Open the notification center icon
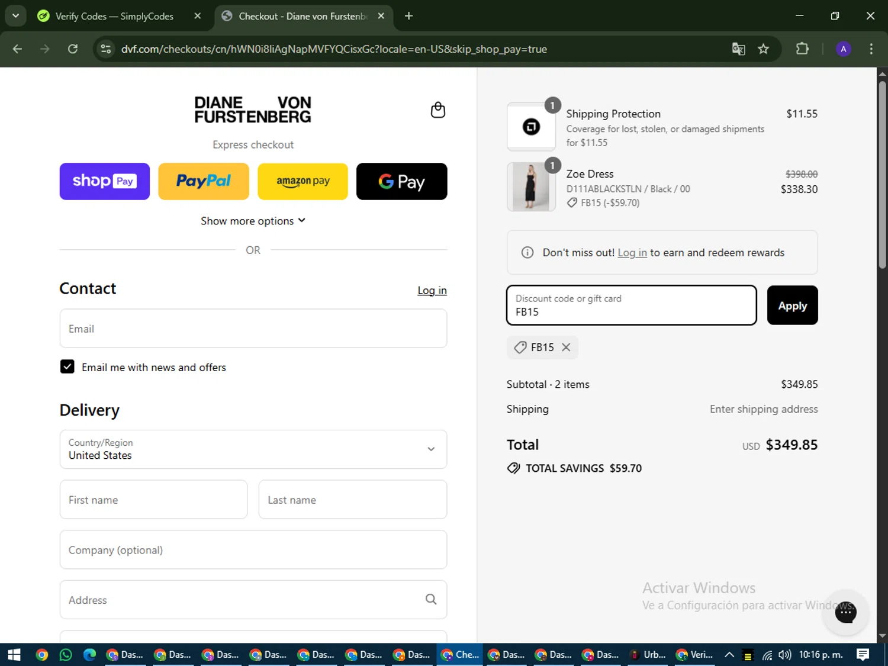 (863, 655)
